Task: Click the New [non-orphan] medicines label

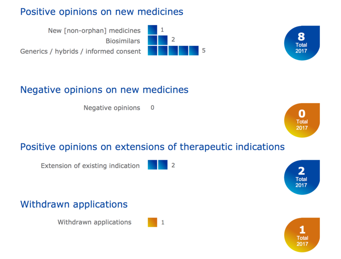Action: [94, 31]
